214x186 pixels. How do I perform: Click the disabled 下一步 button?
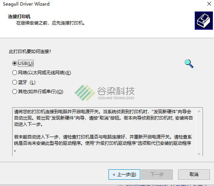157,174
